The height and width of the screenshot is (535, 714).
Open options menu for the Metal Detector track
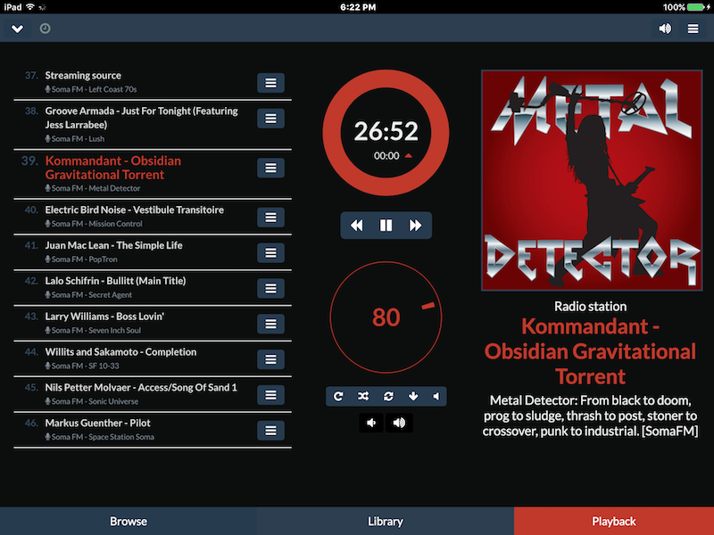270,168
